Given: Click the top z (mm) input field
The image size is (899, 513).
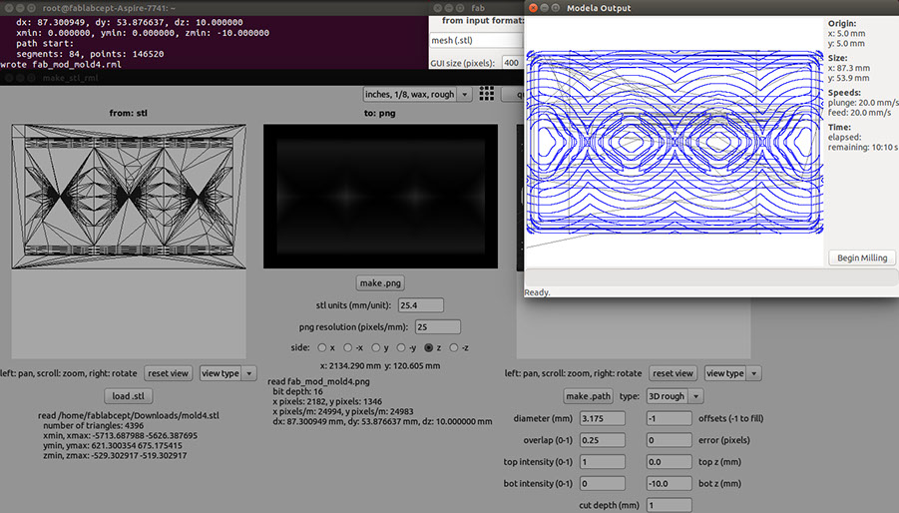Looking at the screenshot, I should 669,462.
